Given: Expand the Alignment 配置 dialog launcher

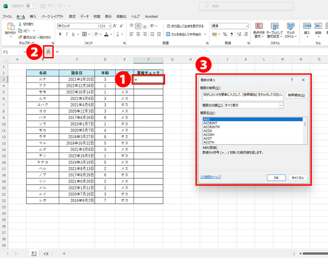Looking at the screenshot, I should (207, 43).
